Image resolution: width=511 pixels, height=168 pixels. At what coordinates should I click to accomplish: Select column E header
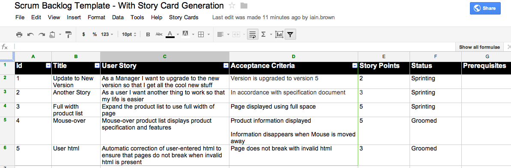(384, 56)
